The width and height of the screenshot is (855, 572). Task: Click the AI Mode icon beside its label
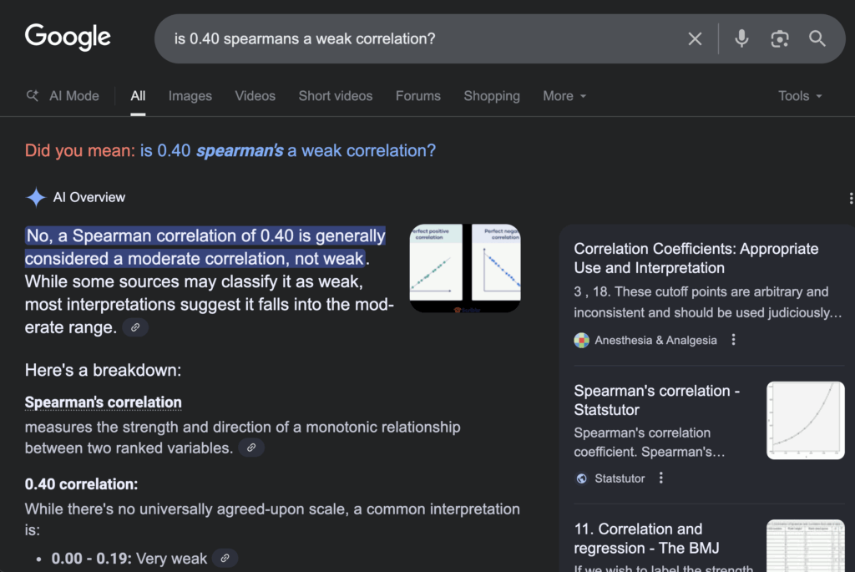point(32,95)
